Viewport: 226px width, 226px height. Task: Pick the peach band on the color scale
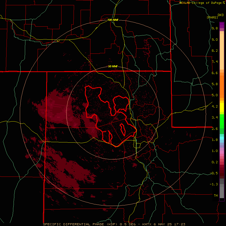pyautogui.click(x=222, y=52)
